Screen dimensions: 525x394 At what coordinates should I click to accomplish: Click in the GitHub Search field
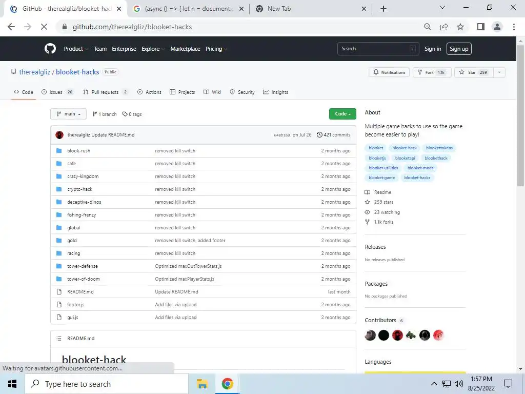(x=378, y=49)
